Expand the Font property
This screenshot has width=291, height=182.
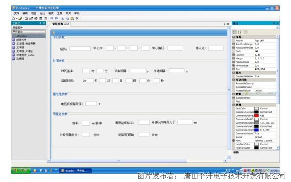(234, 140)
